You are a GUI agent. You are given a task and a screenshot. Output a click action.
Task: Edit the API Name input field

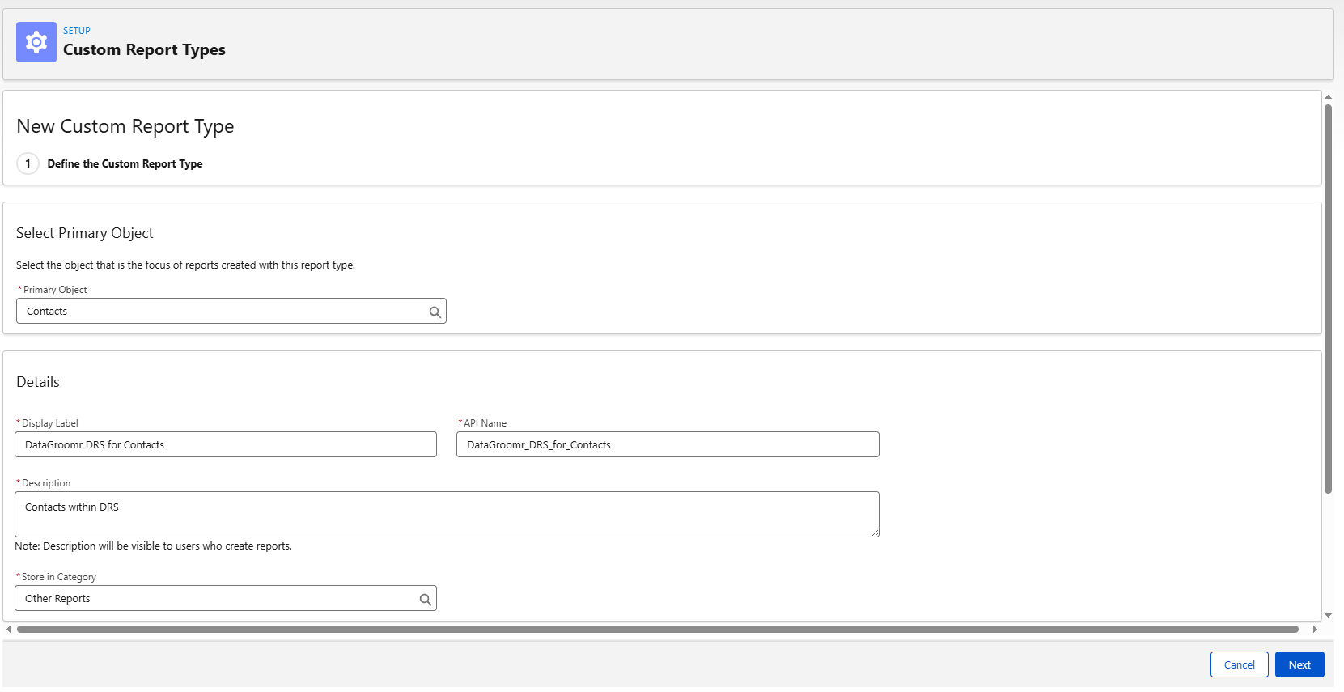[x=668, y=444]
